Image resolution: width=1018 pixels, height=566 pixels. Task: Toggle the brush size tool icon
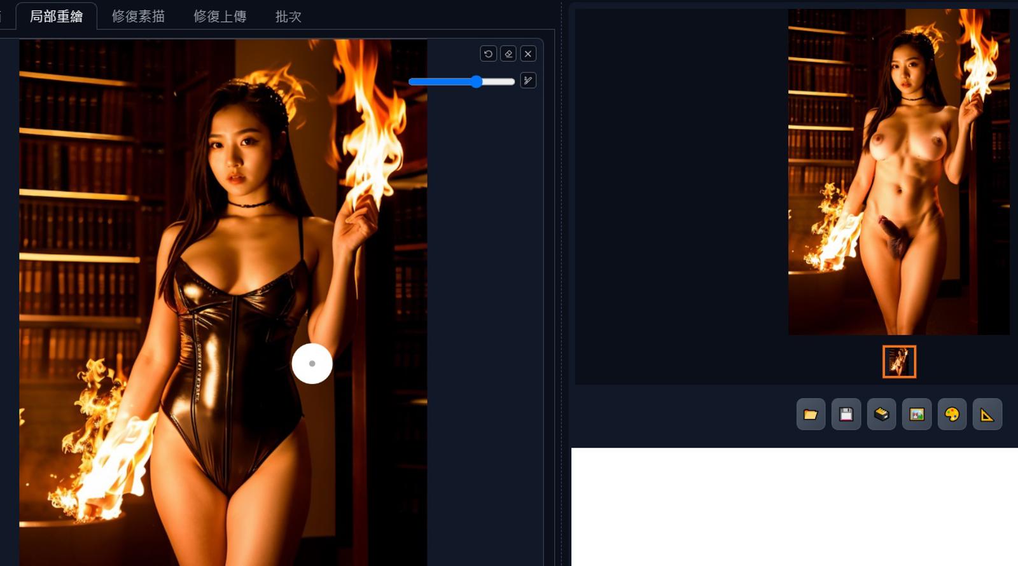(x=528, y=80)
